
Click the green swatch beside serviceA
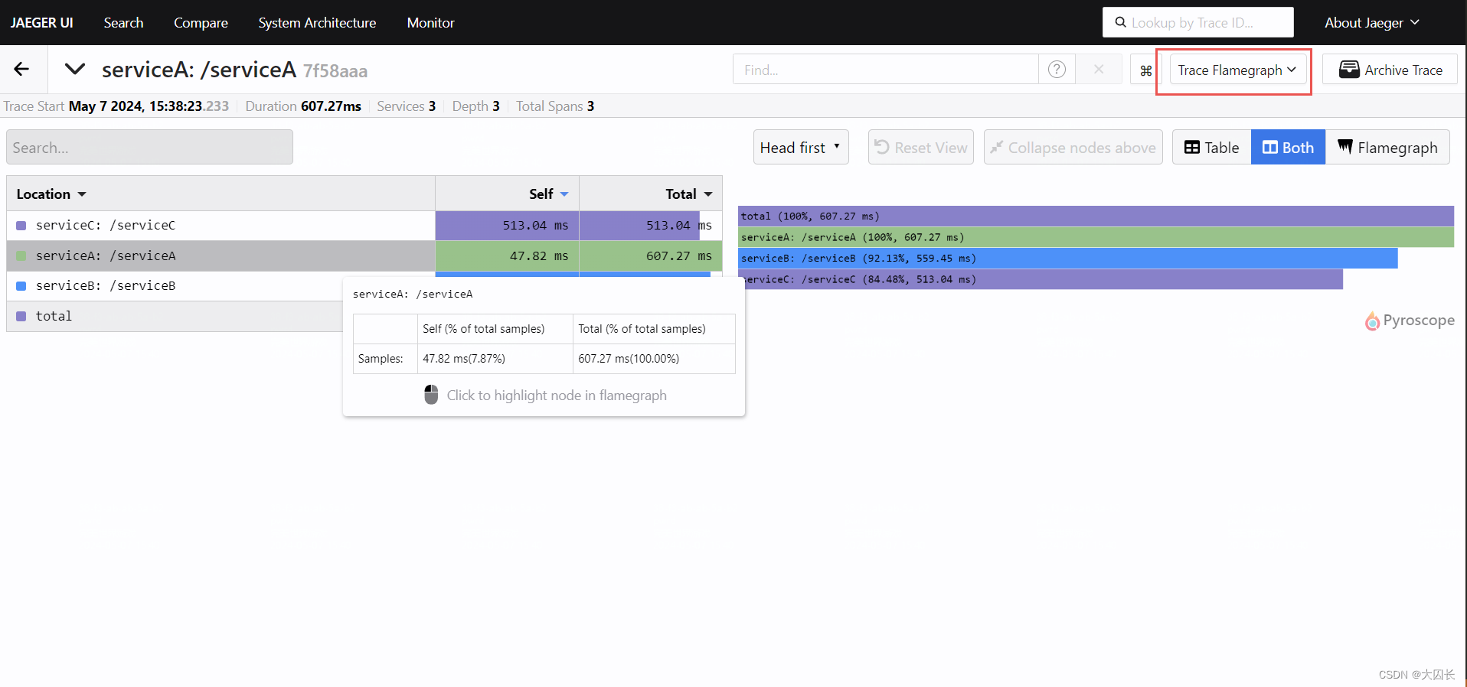21,256
